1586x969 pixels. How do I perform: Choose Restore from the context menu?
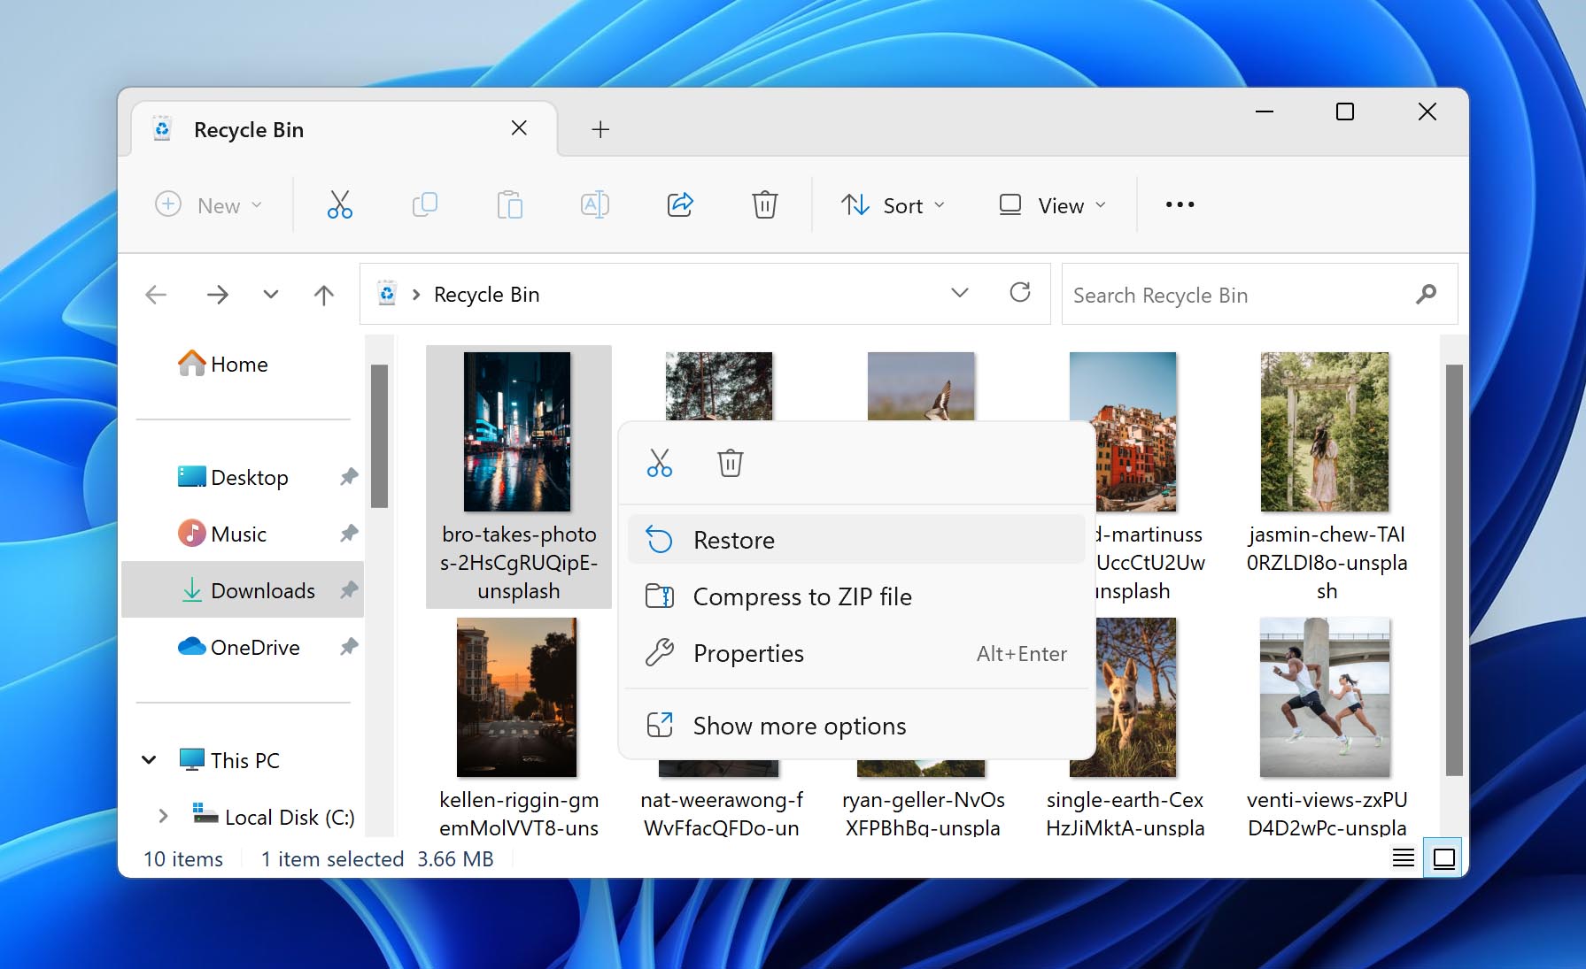[856, 540]
